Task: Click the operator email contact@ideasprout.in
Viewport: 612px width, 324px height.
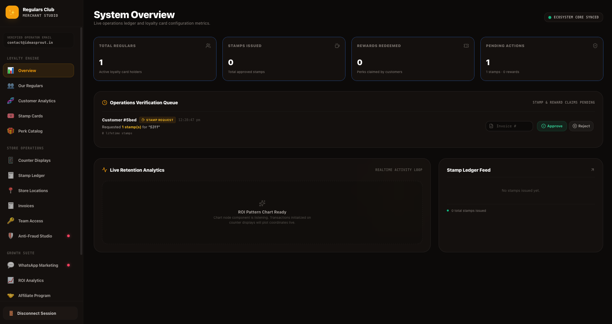Action: tap(30, 42)
